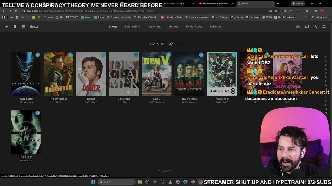Play Disclaimer from the hovered card
The image size is (332, 186).
(124, 74)
